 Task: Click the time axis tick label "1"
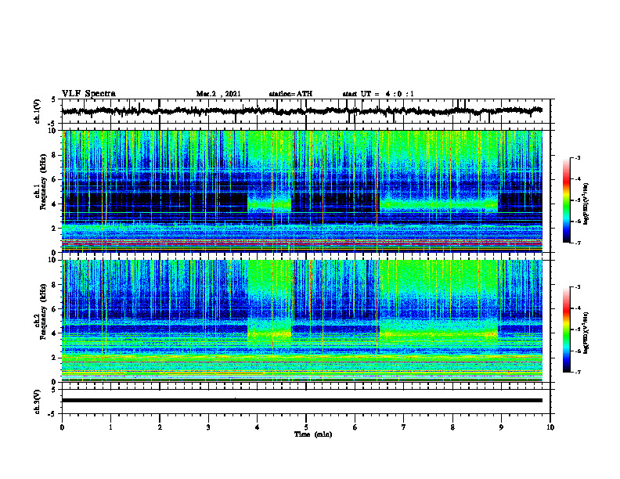point(110,427)
